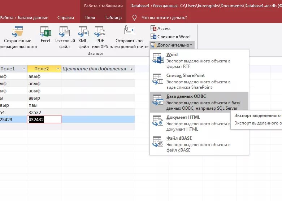Image resolution: width=282 pixels, height=201 pixels.
Task: Open Поле2 column filter dropdown arrow
Action: click(x=58, y=69)
